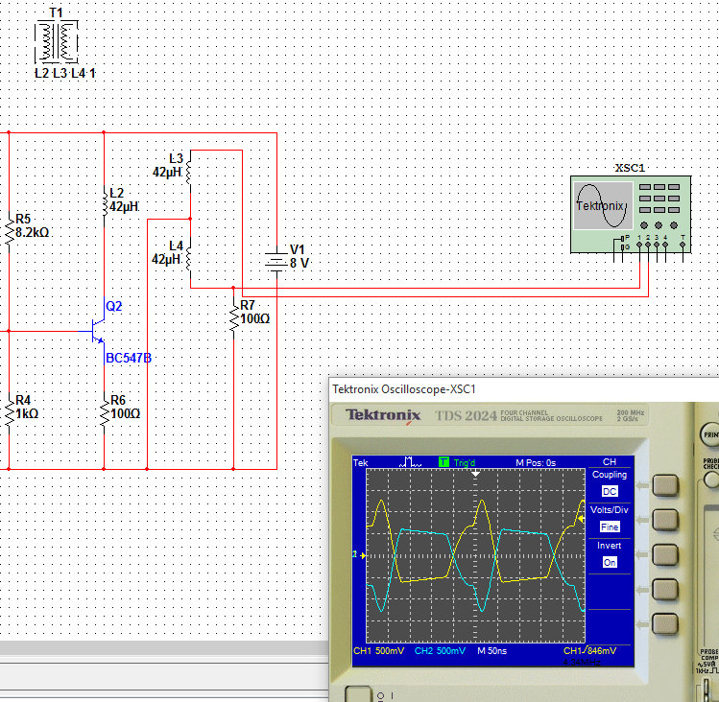This screenshot has width=719, height=702.
Task: Click the L2 42µH inductor
Action: 104,202
